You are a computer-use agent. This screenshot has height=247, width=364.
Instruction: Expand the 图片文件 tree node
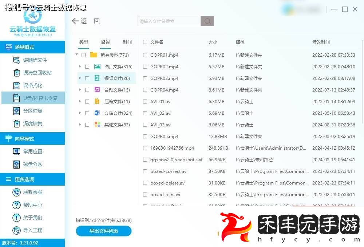pos(80,66)
